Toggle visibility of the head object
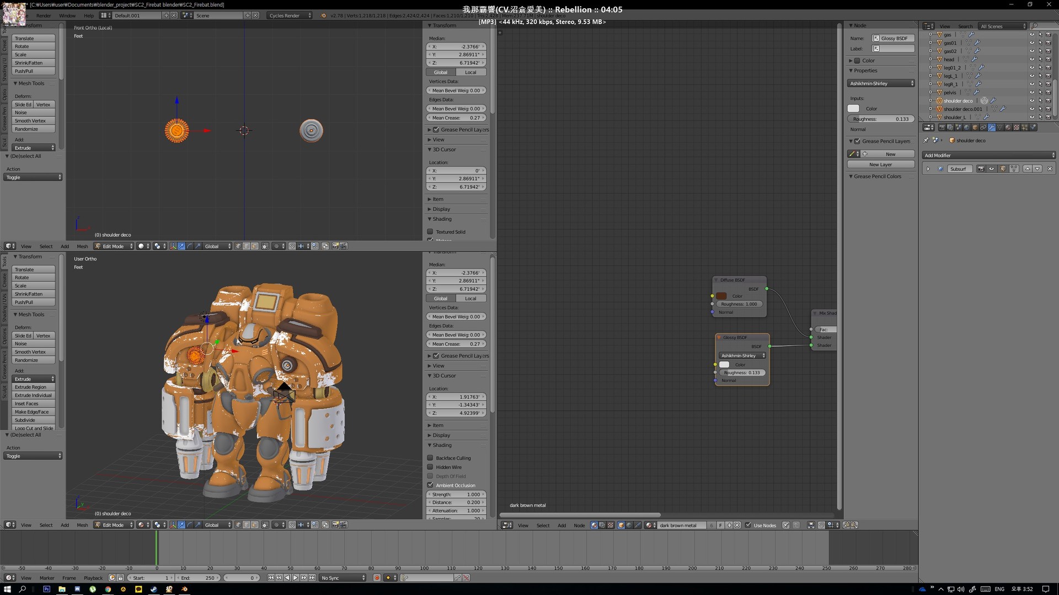The image size is (1059, 595). click(1033, 59)
